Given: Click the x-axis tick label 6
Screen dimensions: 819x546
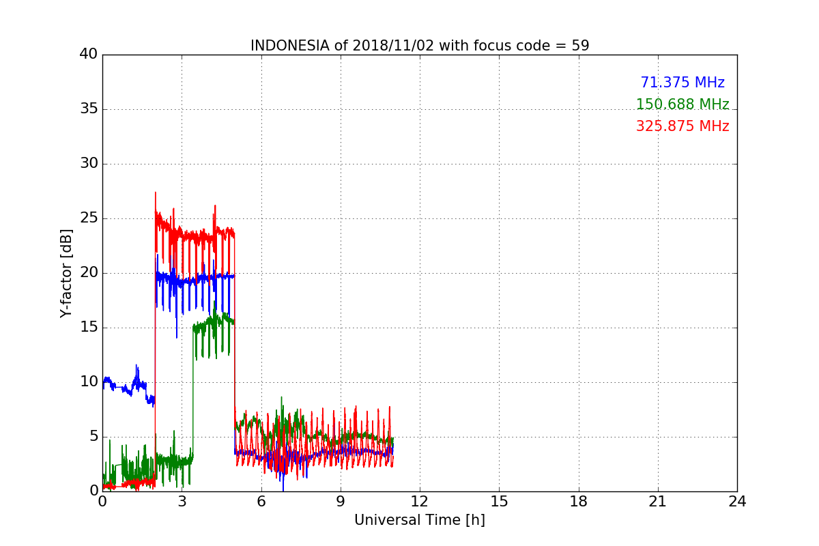Looking at the screenshot, I should [261, 502].
